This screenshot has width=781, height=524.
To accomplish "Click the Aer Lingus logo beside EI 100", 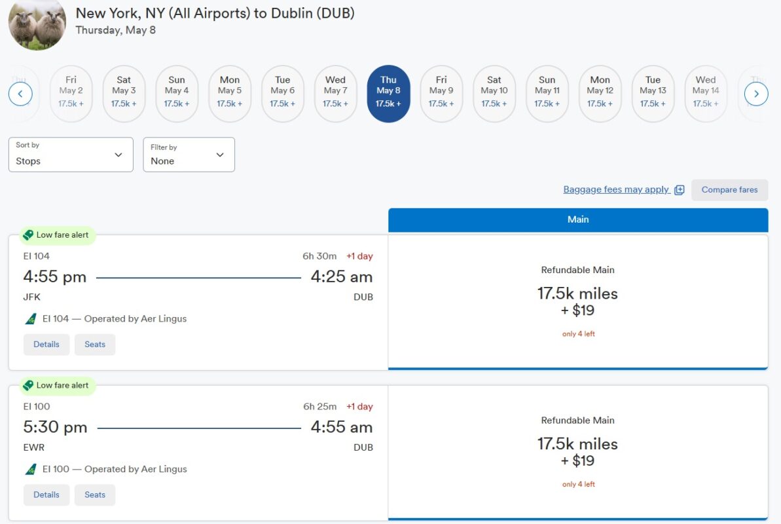I will coord(30,469).
